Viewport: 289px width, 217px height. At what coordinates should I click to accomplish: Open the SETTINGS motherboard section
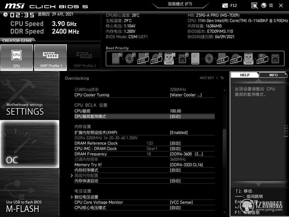(x=29, y=96)
